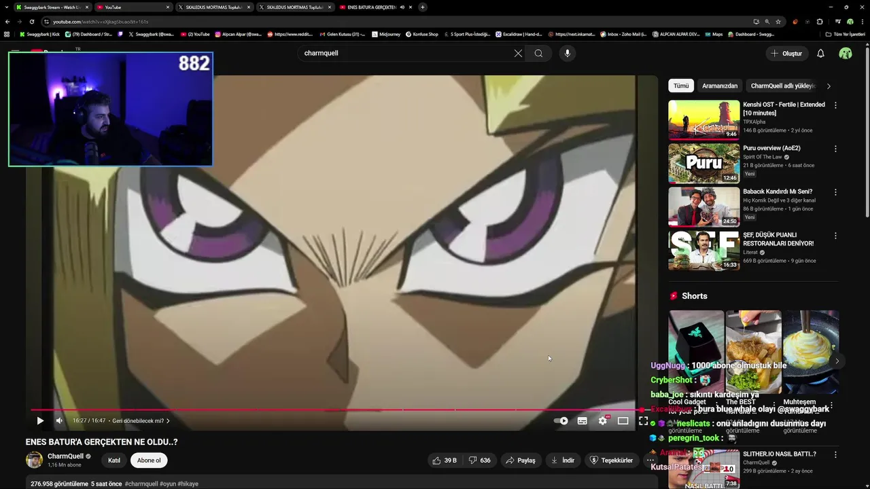
Task: Click the Teşekkürler thanks button
Action: tap(611, 460)
